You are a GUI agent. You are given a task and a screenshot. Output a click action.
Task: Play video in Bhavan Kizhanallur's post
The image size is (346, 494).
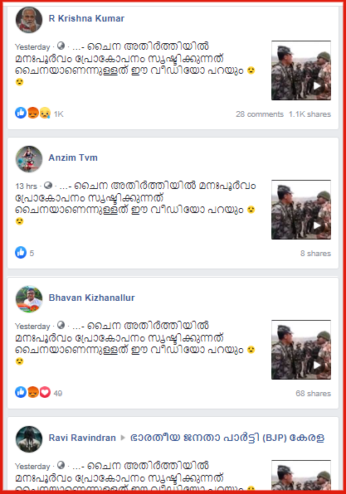pyautogui.click(x=301, y=350)
